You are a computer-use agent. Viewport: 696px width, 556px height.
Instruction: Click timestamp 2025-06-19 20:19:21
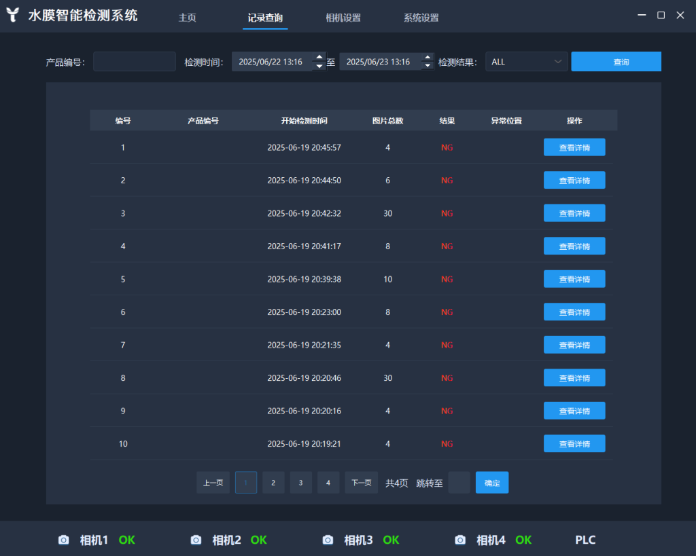(x=304, y=443)
